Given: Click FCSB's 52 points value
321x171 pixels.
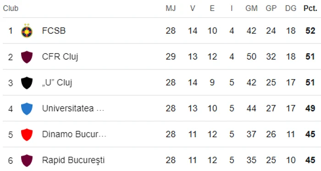Looking at the screenshot, I should tap(310, 31).
